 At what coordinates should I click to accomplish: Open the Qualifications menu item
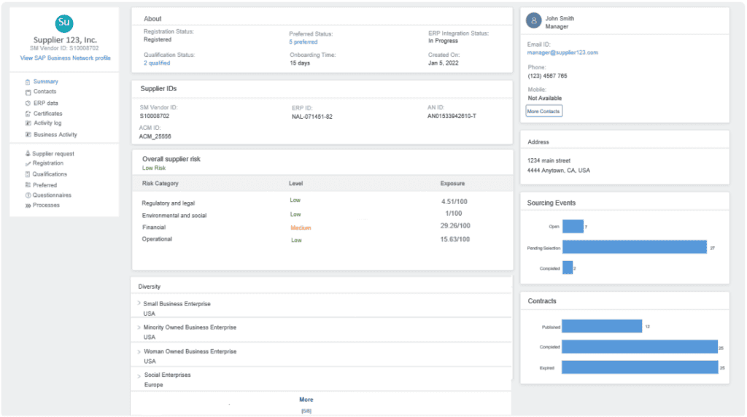pos(50,174)
